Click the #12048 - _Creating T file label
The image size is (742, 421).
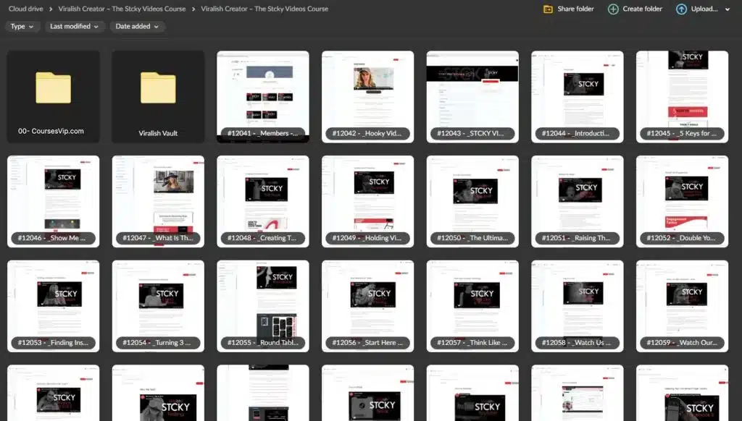point(262,238)
